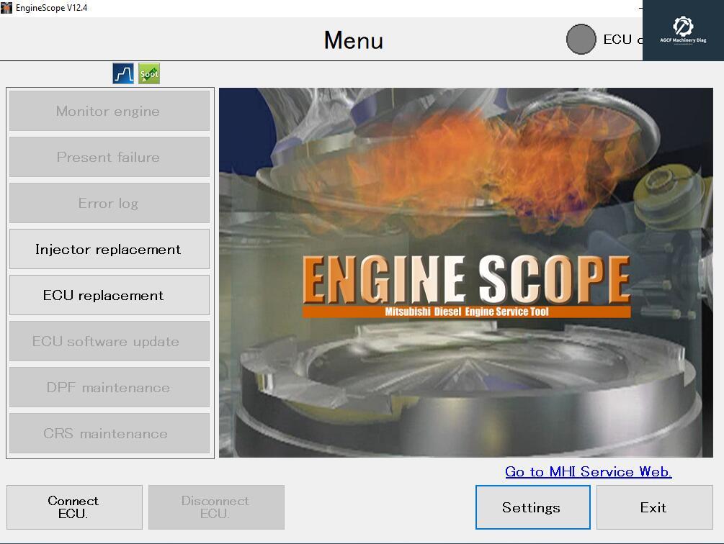The image size is (724, 544).
Task: Click the ENGINE SCOPE splash image
Action: coord(465,273)
